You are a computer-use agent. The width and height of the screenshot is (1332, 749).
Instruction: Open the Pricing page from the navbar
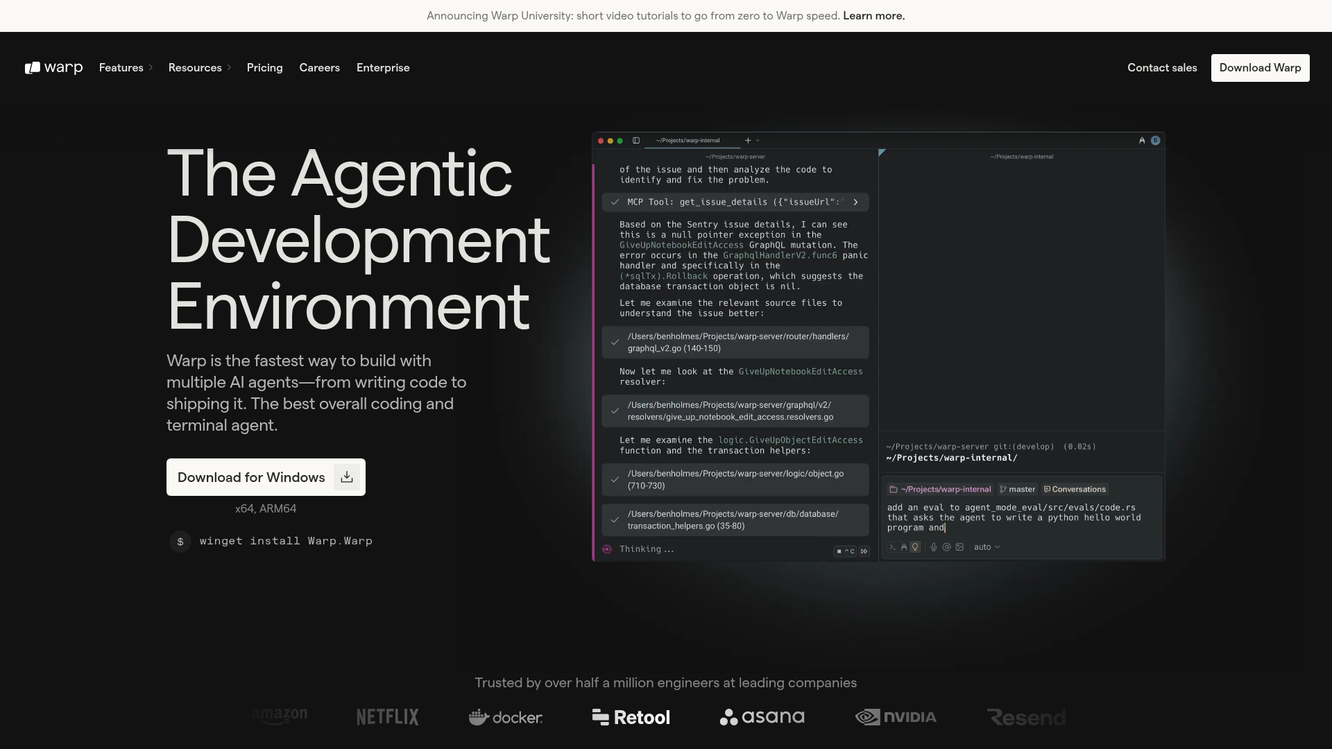264,67
